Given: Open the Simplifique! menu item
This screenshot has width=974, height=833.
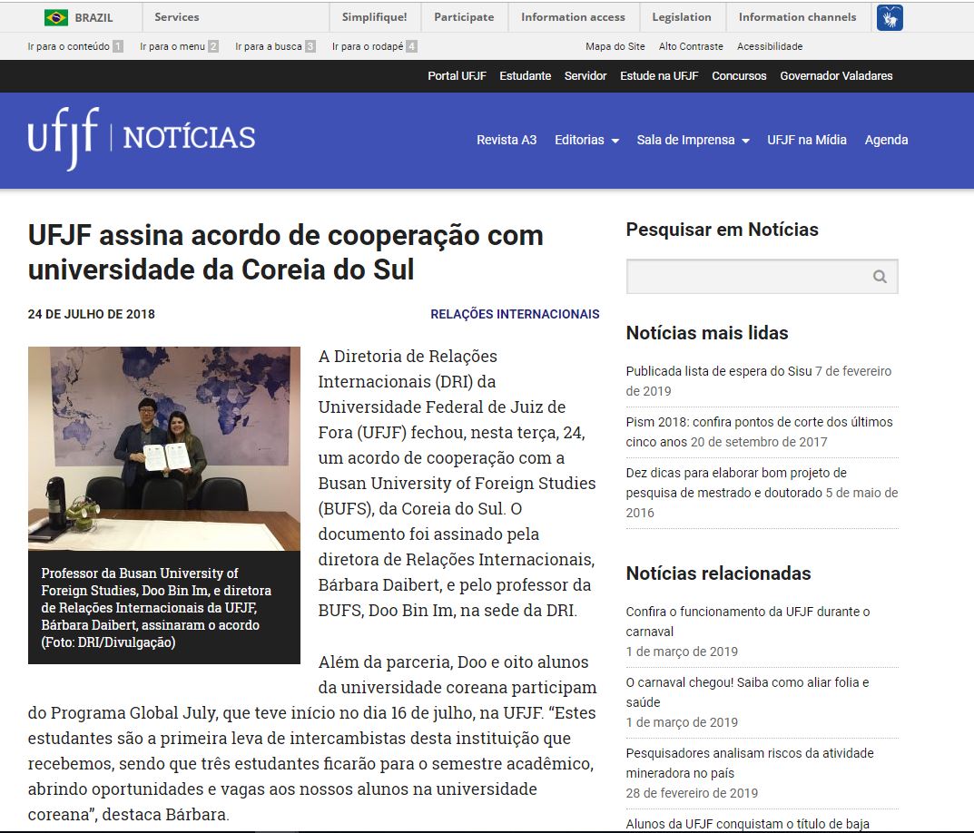Looking at the screenshot, I should click(x=375, y=17).
